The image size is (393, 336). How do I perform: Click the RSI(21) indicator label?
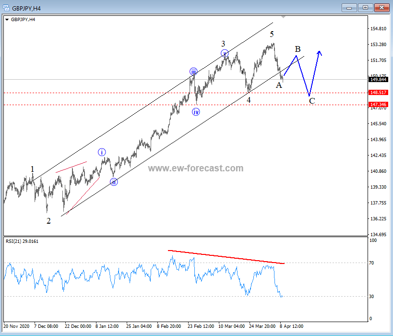coord(22,241)
